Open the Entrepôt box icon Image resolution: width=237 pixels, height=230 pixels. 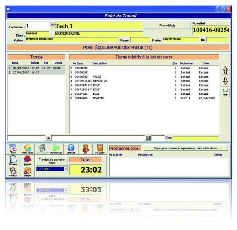(27, 172)
